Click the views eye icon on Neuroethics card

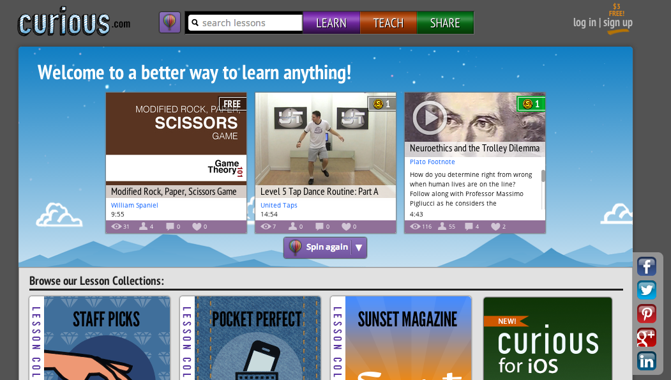coord(415,226)
